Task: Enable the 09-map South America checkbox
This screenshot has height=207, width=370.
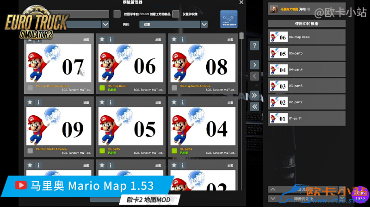Action: click(x=30, y=151)
